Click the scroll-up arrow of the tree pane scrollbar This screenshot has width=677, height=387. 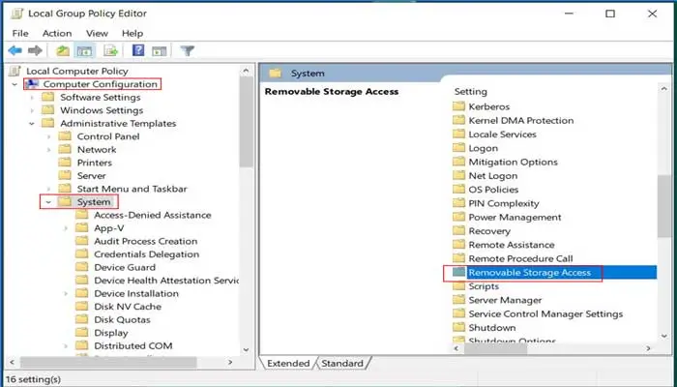pyautogui.click(x=246, y=71)
